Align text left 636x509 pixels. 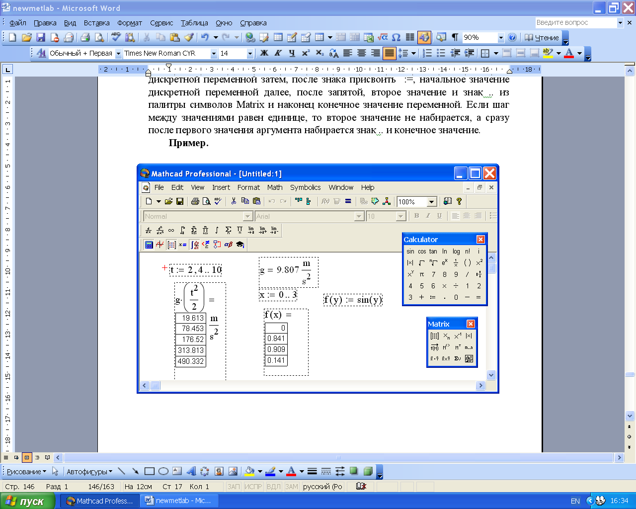(x=347, y=53)
